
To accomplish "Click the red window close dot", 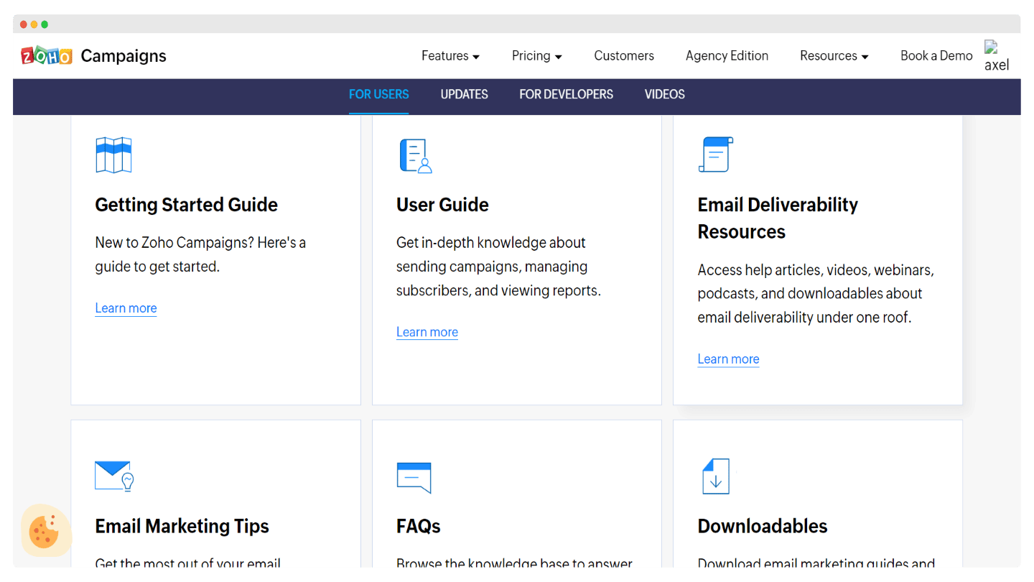I will [24, 24].
